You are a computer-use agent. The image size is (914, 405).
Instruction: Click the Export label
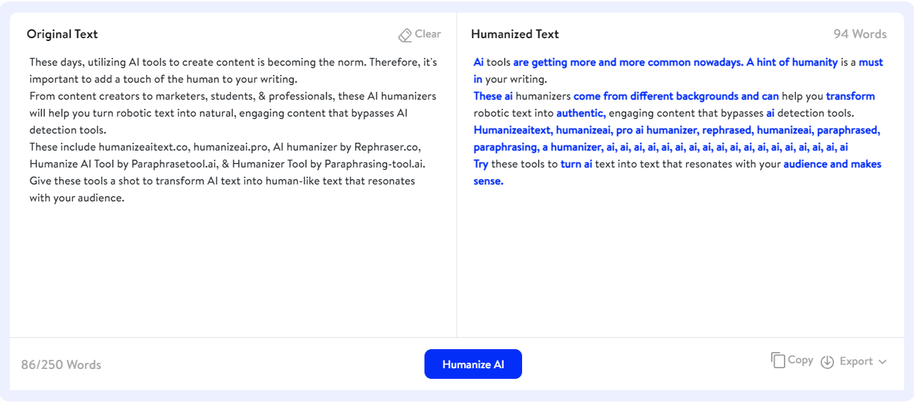coord(856,361)
